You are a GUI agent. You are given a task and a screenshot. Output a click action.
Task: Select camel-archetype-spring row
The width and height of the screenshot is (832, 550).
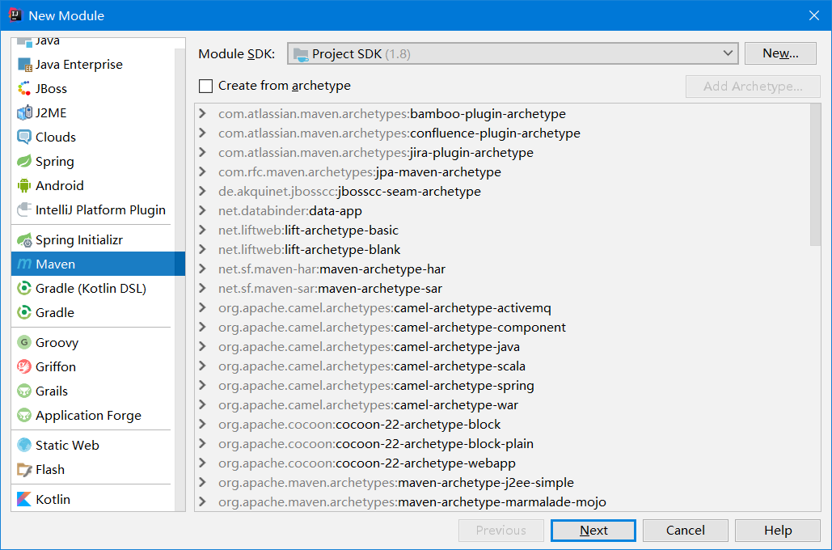(x=502, y=386)
